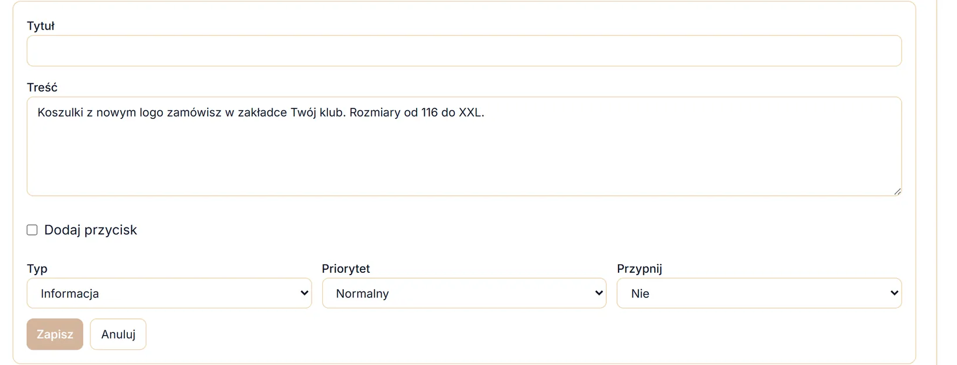Place cursor on word Koszulki in text
Screen dimensions: 957x365
click(x=60, y=113)
